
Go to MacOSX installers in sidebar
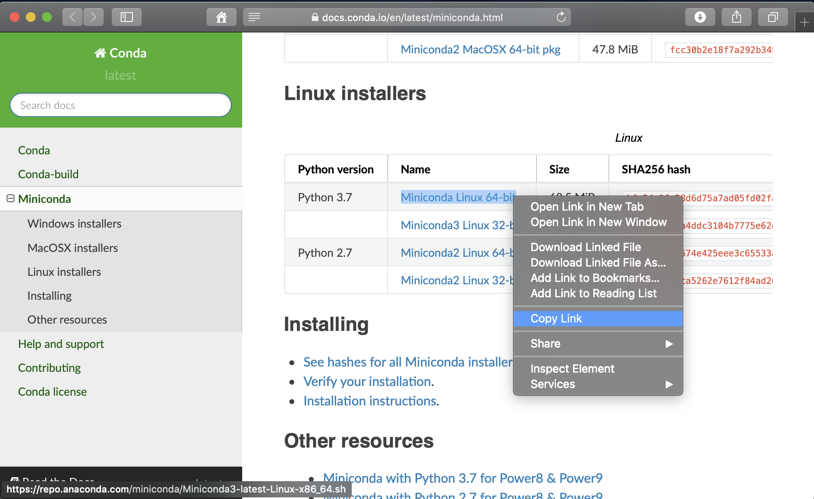pos(73,248)
